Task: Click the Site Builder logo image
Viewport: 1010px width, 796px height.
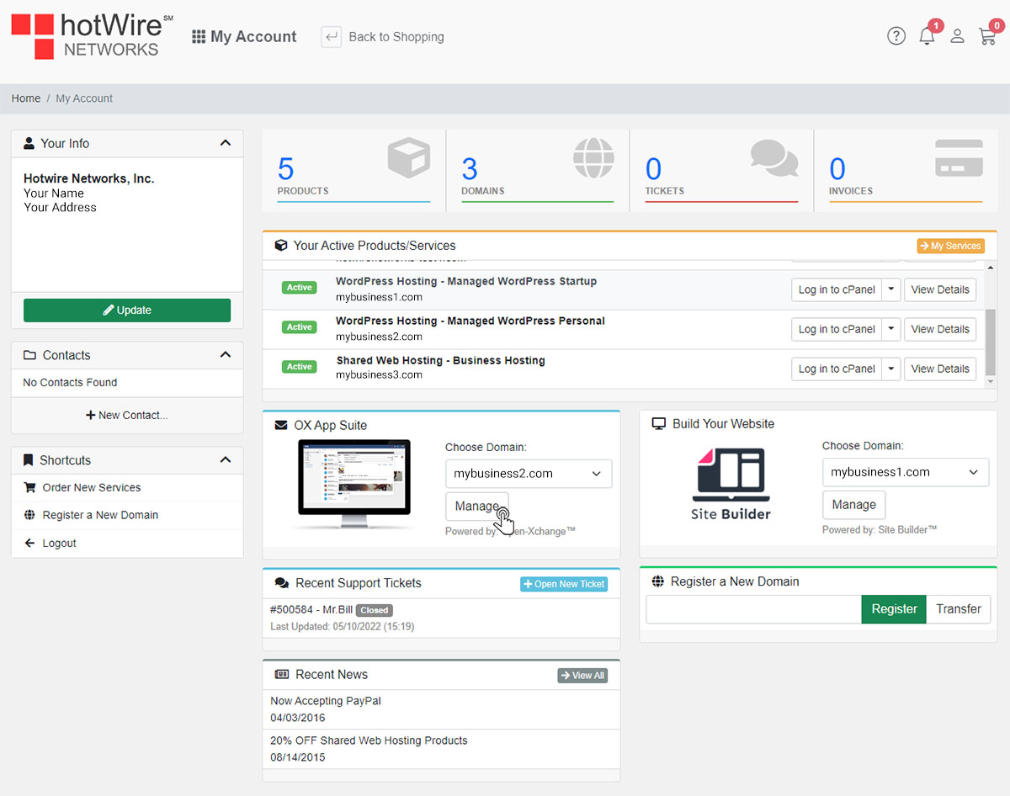Action: pos(731,484)
